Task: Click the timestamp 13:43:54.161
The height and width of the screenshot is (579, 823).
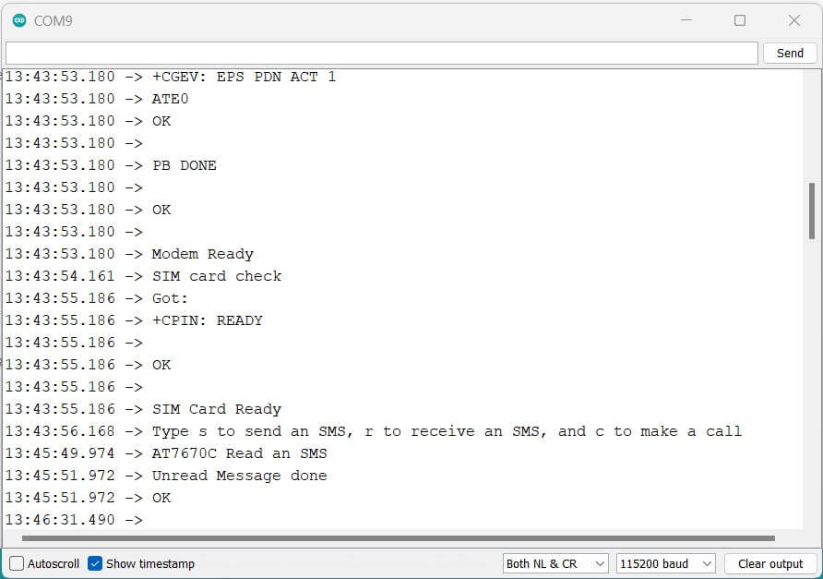Action: 60,276
